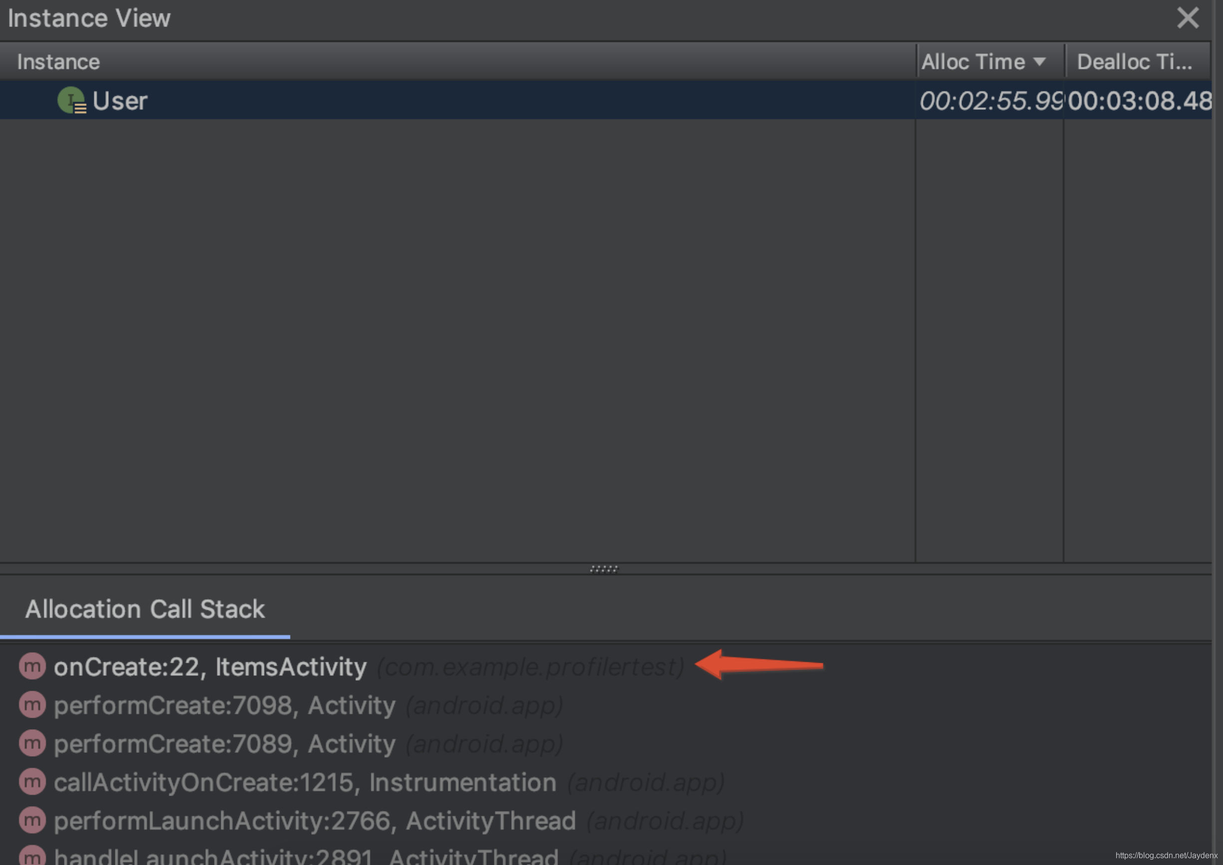Click the User instance class icon
This screenshot has width=1223, height=865.
71,101
